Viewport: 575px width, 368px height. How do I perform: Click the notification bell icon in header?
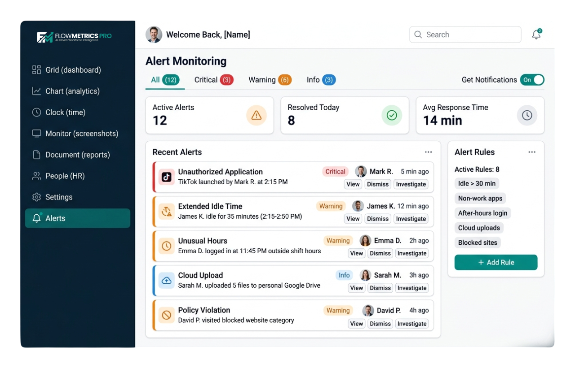pos(536,35)
